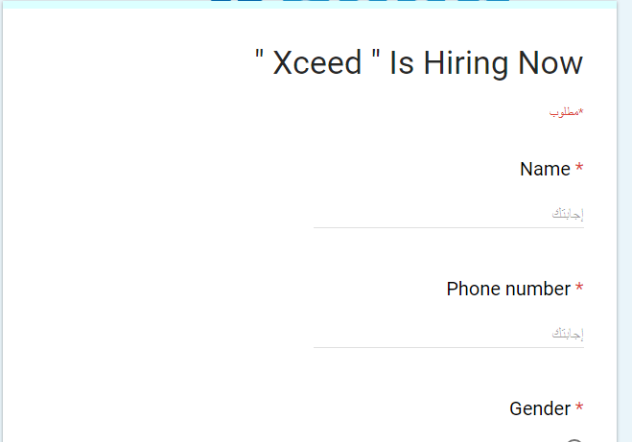Click the asterisk next to مطلوب note
Image resolution: width=632 pixels, height=442 pixels.
581,111
